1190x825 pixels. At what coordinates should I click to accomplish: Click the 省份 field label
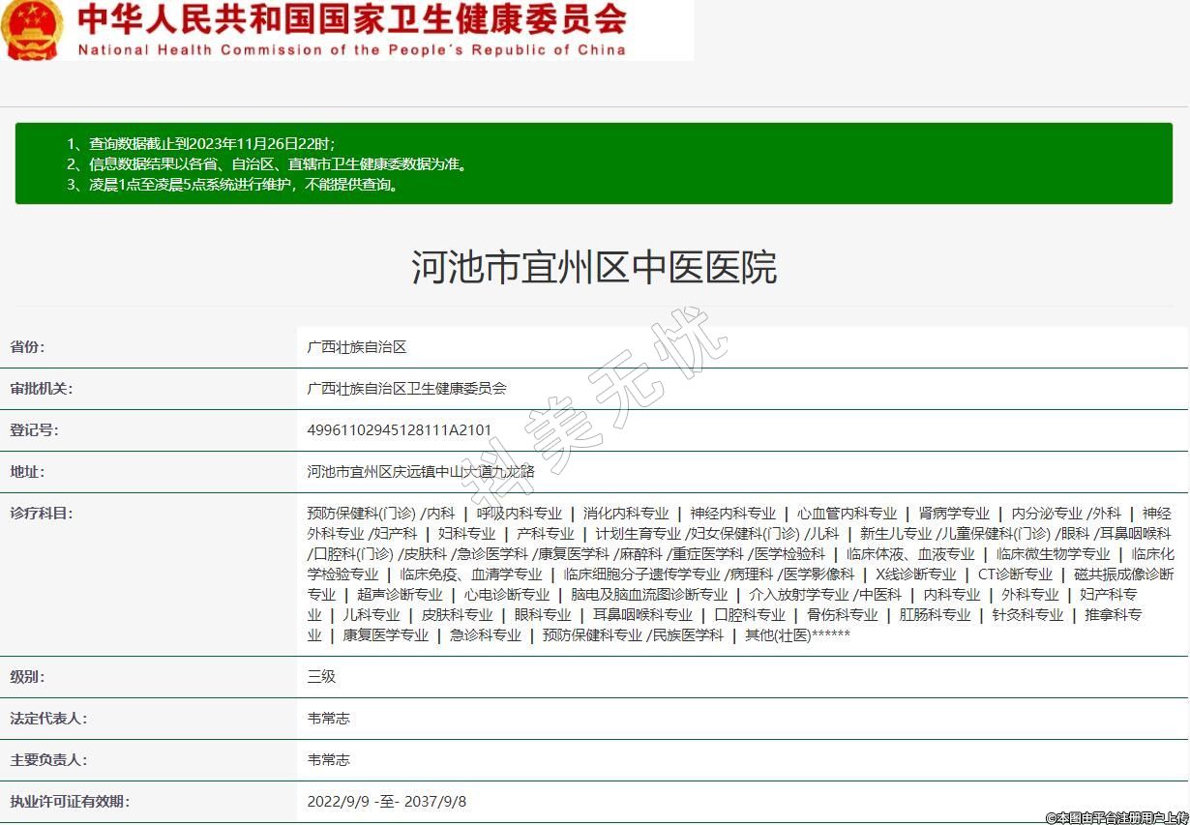[x=27, y=347]
